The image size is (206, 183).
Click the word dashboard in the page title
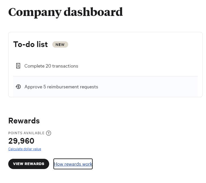(x=93, y=12)
